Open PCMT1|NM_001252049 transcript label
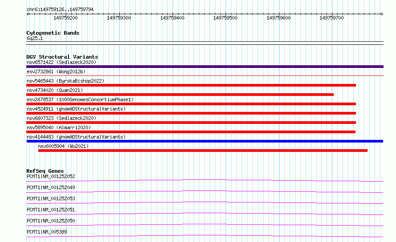This screenshot has width=396, height=242. (51, 187)
